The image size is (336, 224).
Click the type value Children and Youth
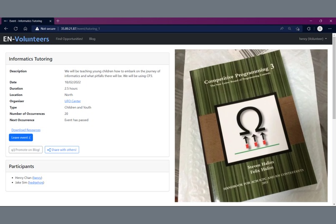pos(78,107)
